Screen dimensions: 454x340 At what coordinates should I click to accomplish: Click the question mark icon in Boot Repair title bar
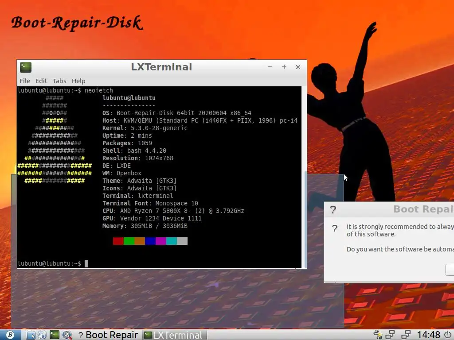(333, 209)
